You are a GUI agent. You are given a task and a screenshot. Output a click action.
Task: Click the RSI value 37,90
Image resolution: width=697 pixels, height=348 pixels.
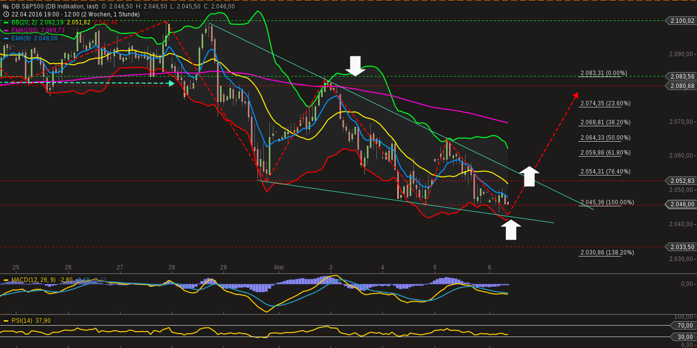coord(43,321)
